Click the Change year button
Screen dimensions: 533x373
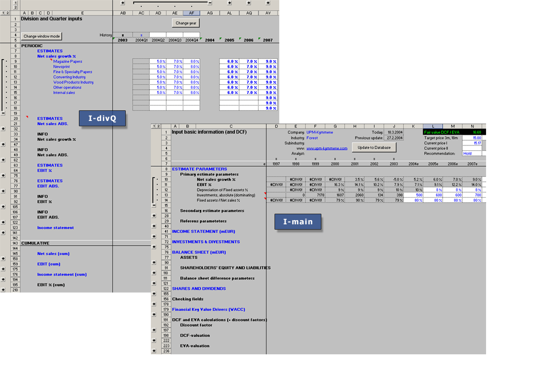point(185,23)
